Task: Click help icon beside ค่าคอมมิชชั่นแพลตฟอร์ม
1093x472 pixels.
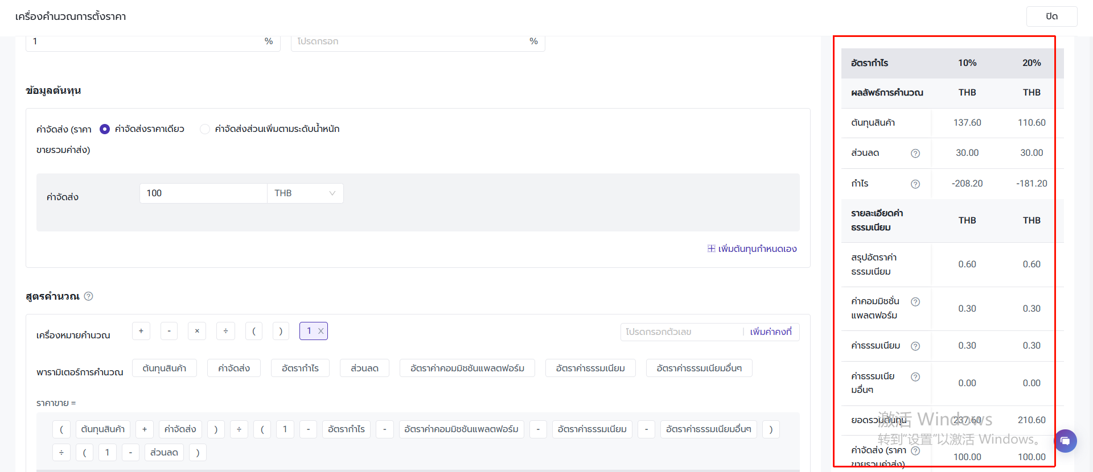Action: (915, 301)
